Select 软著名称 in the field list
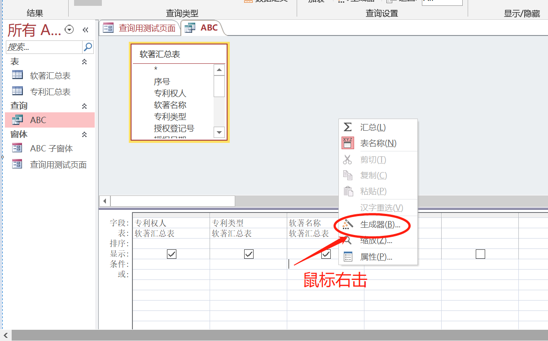The image size is (548, 341). pos(170,105)
